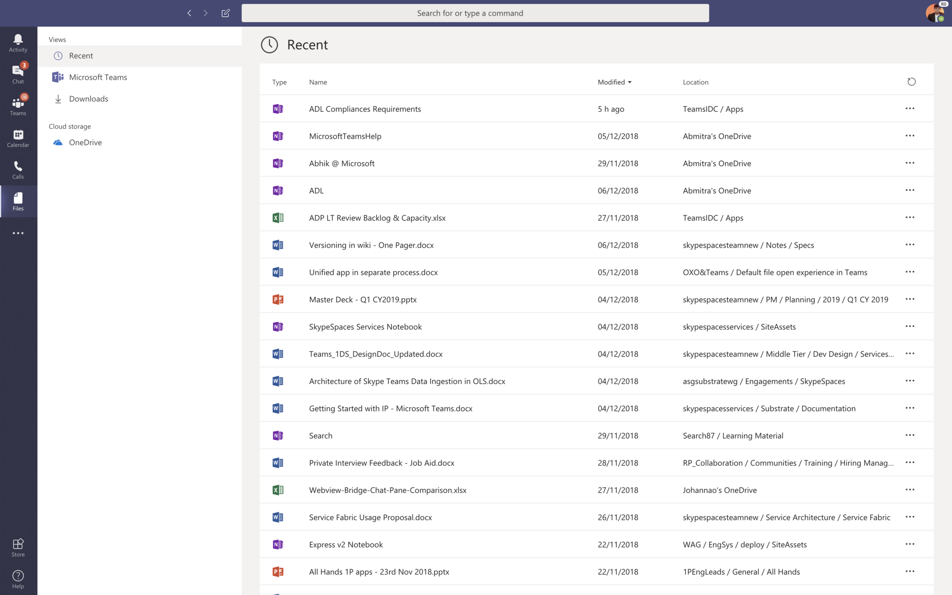This screenshot has height=595, width=952.
Task: Open more options for Master Deck pptx
Action: 910,299
